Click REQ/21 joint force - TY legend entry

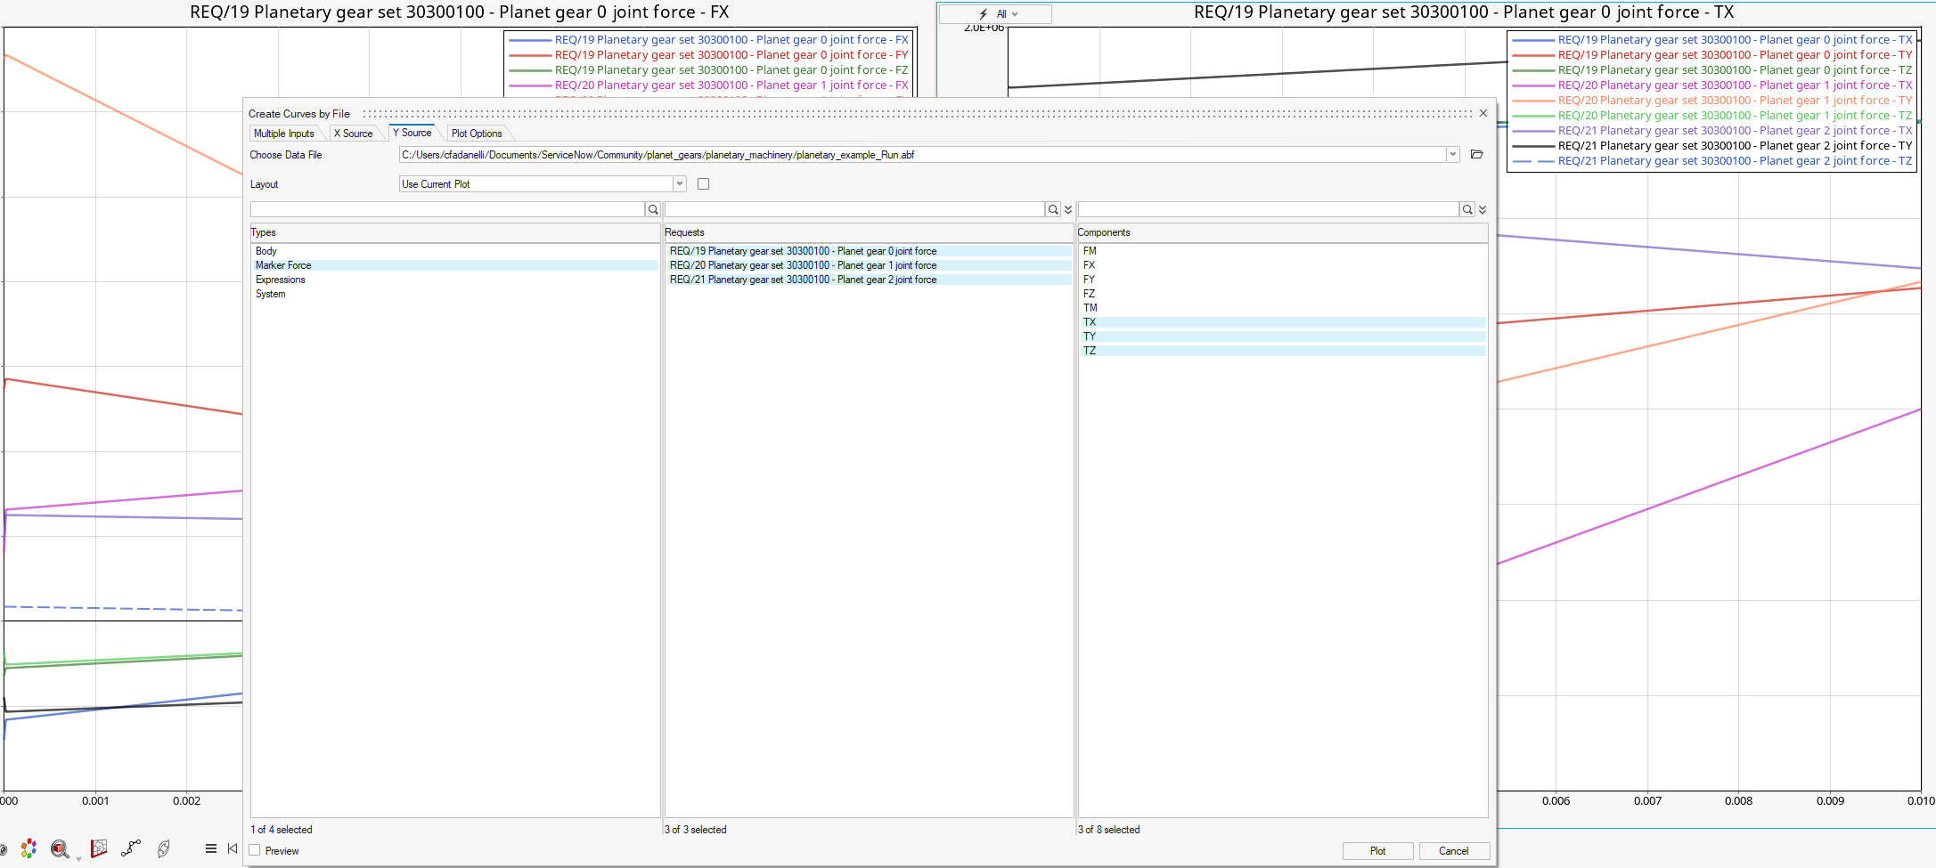point(1712,146)
